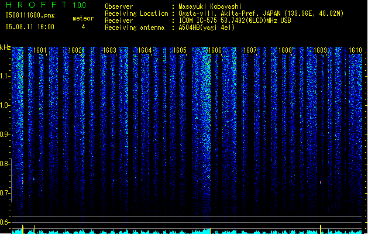368x234 pixels.
Task: Click the red meteor echo near 1609
Action: click(x=321, y=182)
